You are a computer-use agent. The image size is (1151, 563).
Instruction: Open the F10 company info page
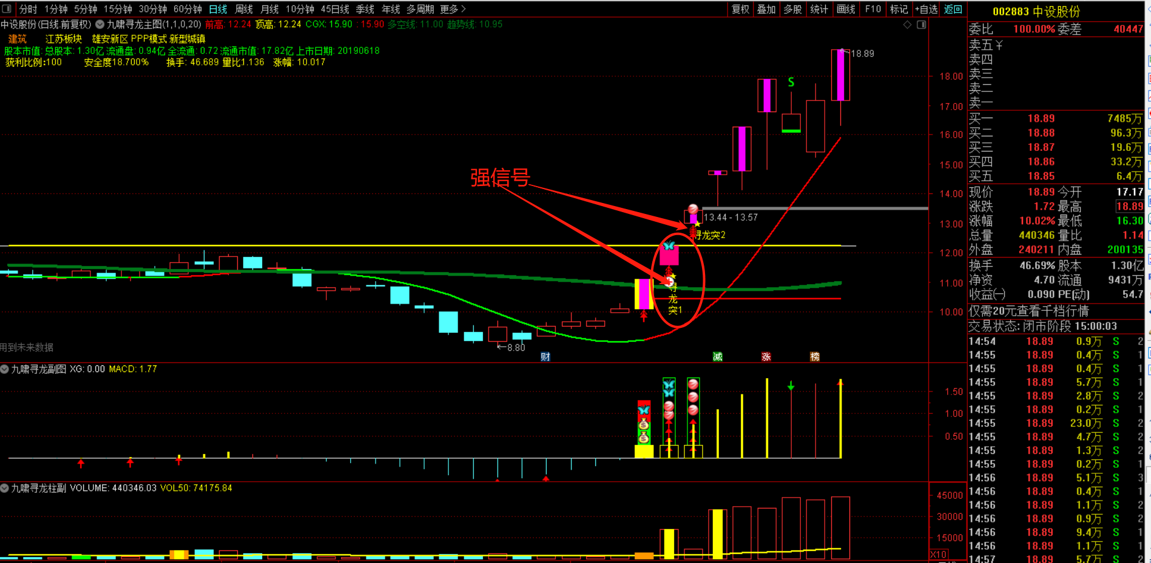pos(873,9)
